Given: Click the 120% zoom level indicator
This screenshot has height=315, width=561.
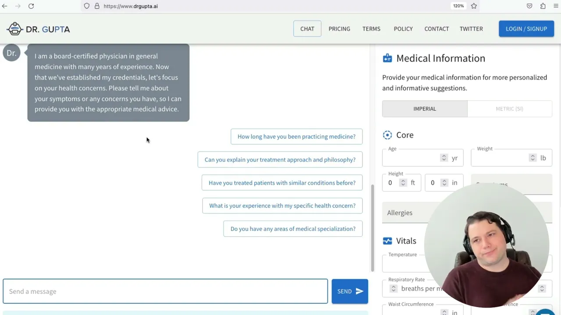Looking at the screenshot, I should [x=458, y=6].
